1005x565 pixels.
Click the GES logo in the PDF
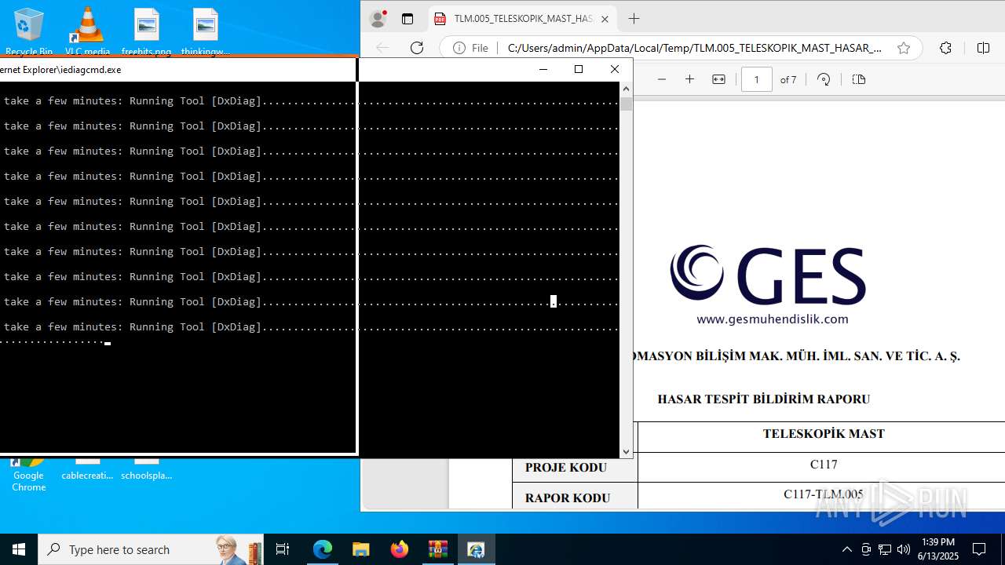click(767, 275)
